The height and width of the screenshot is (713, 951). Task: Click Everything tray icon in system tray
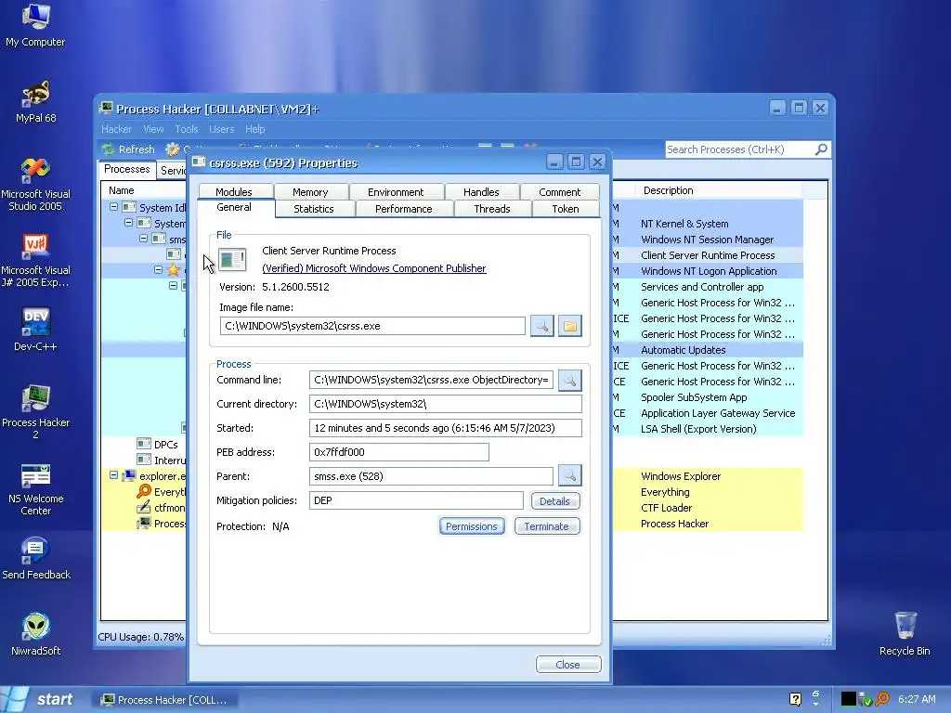pyautogui.click(x=882, y=699)
